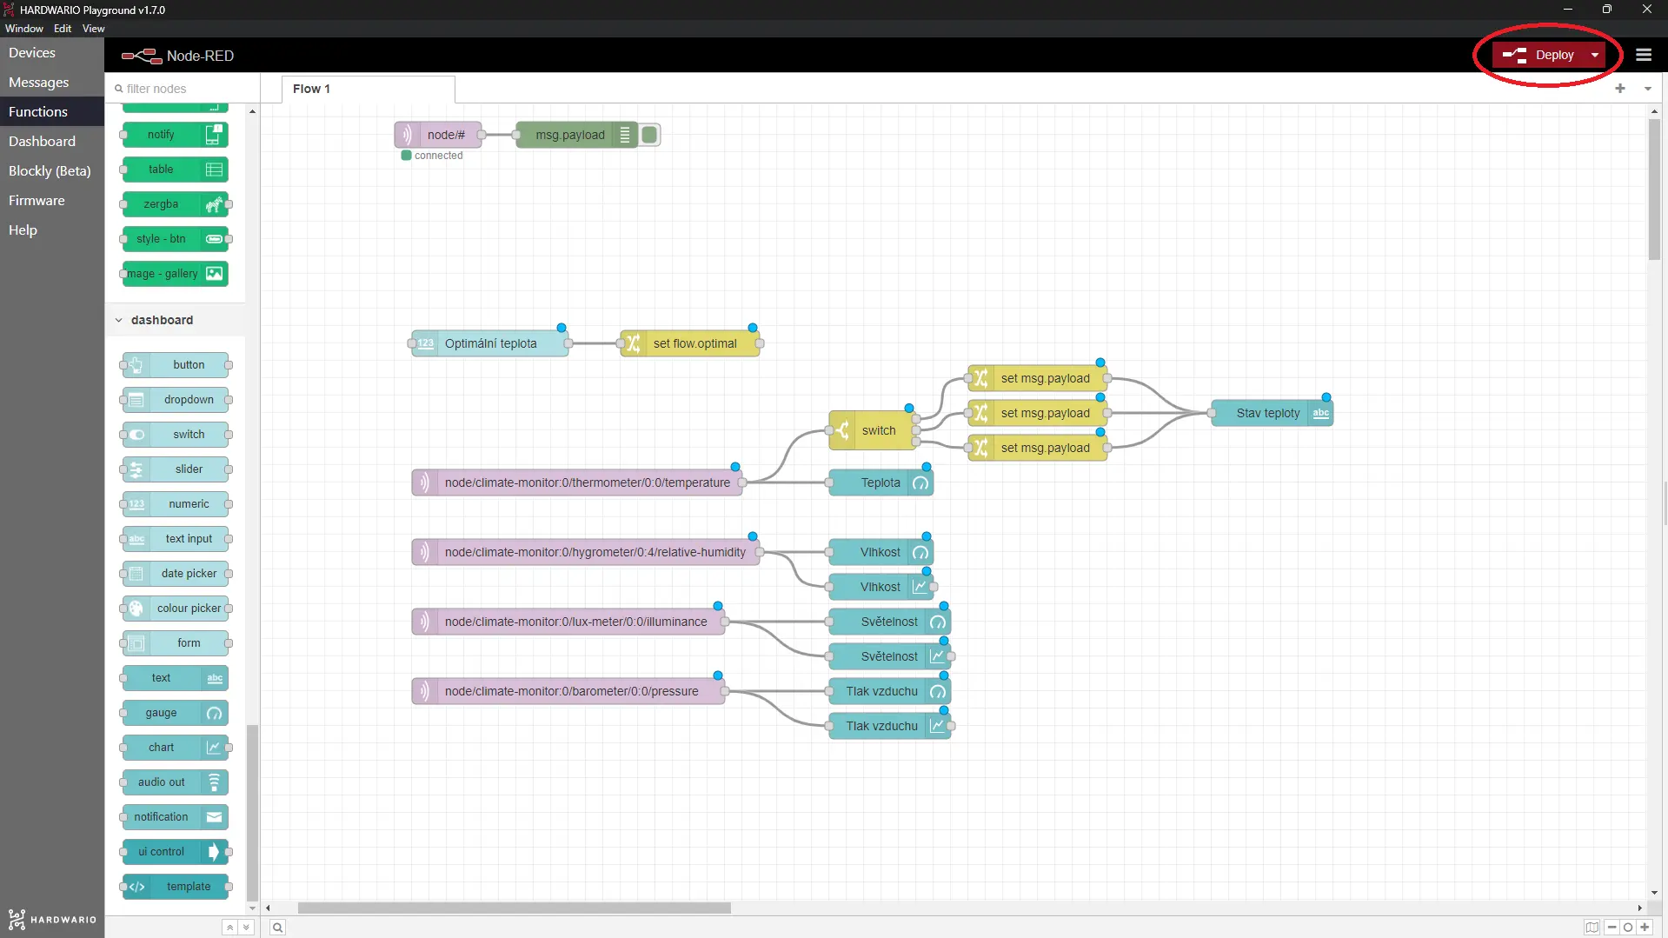Open the Help section

coord(52,230)
